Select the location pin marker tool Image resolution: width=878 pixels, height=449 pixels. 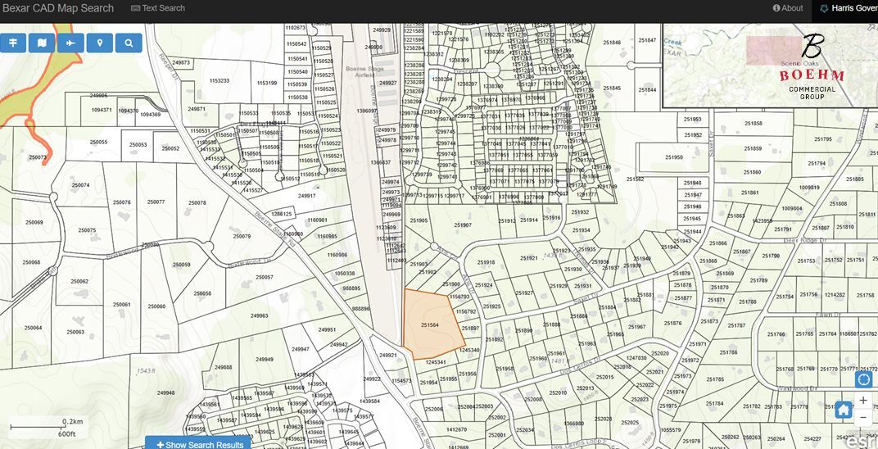click(x=99, y=43)
